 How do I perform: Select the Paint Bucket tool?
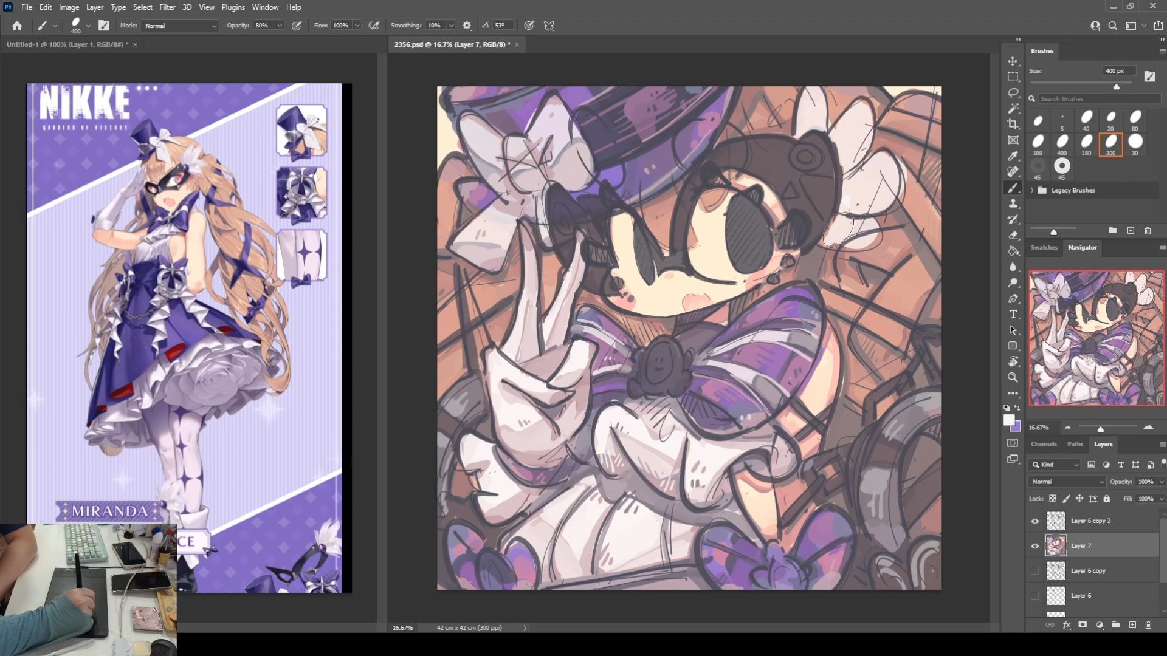[x=1013, y=251]
